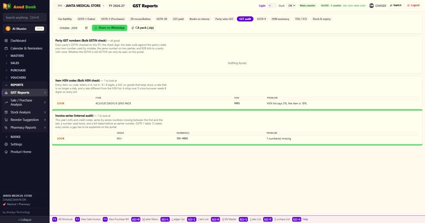Click the October, 2026 month field
This screenshot has width=425, height=223.
pos(73,28)
